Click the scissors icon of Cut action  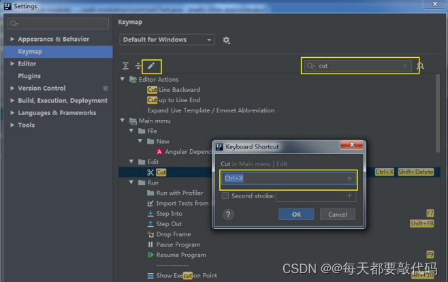[150, 172]
